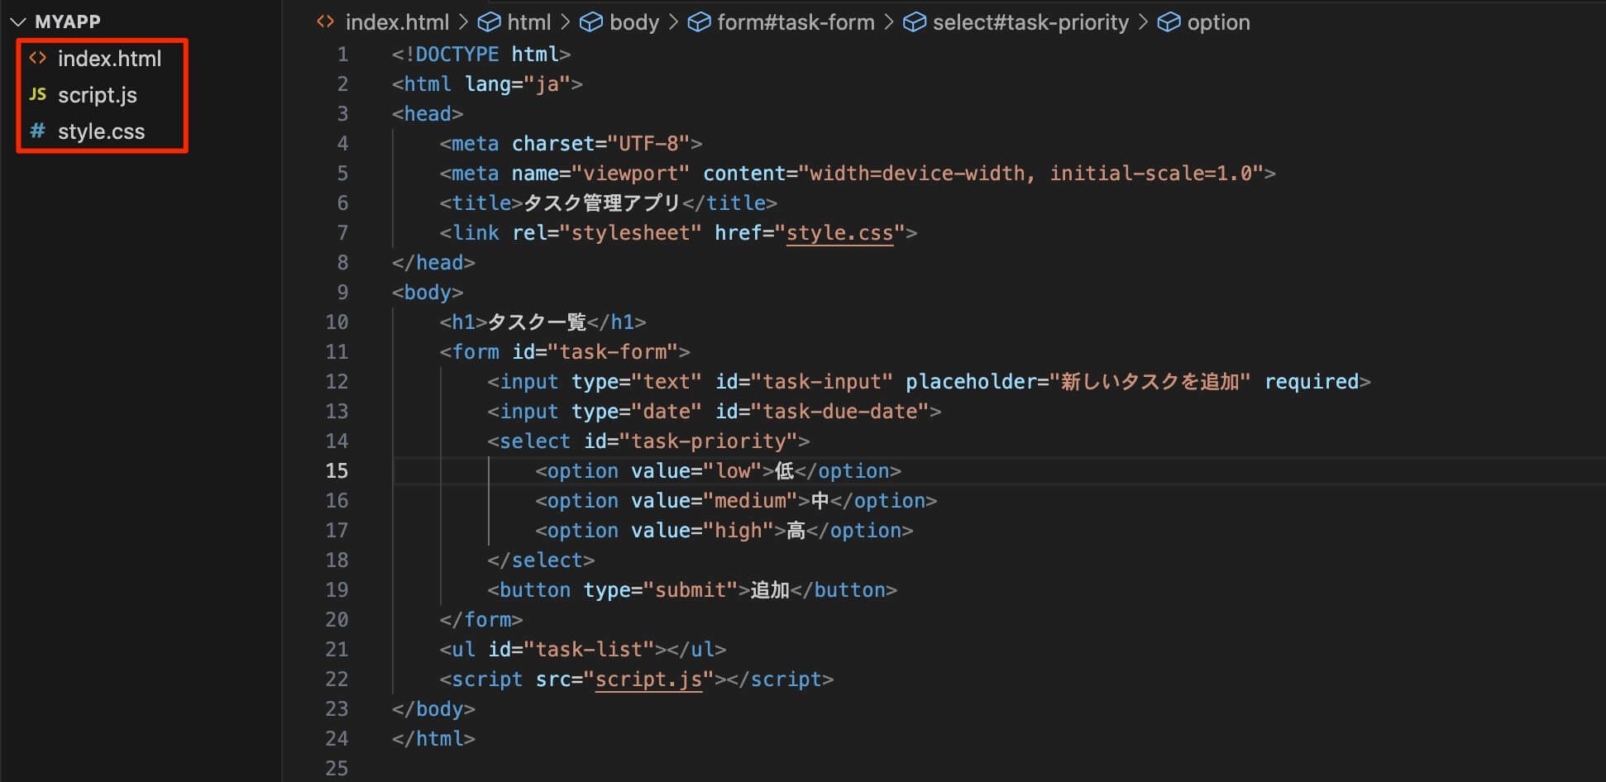Click the lang="ja" attribute

pos(518,84)
